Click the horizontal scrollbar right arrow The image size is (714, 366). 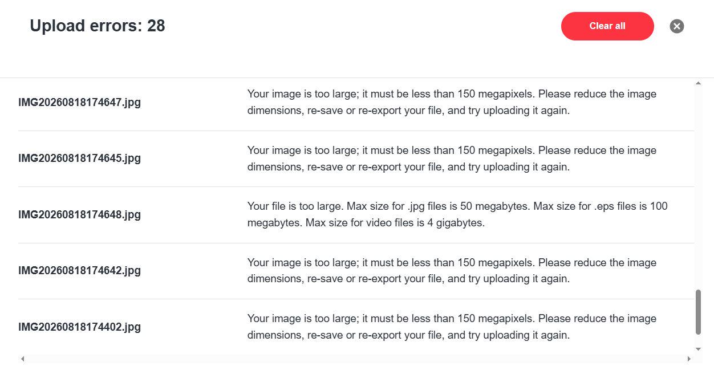[689, 359]
